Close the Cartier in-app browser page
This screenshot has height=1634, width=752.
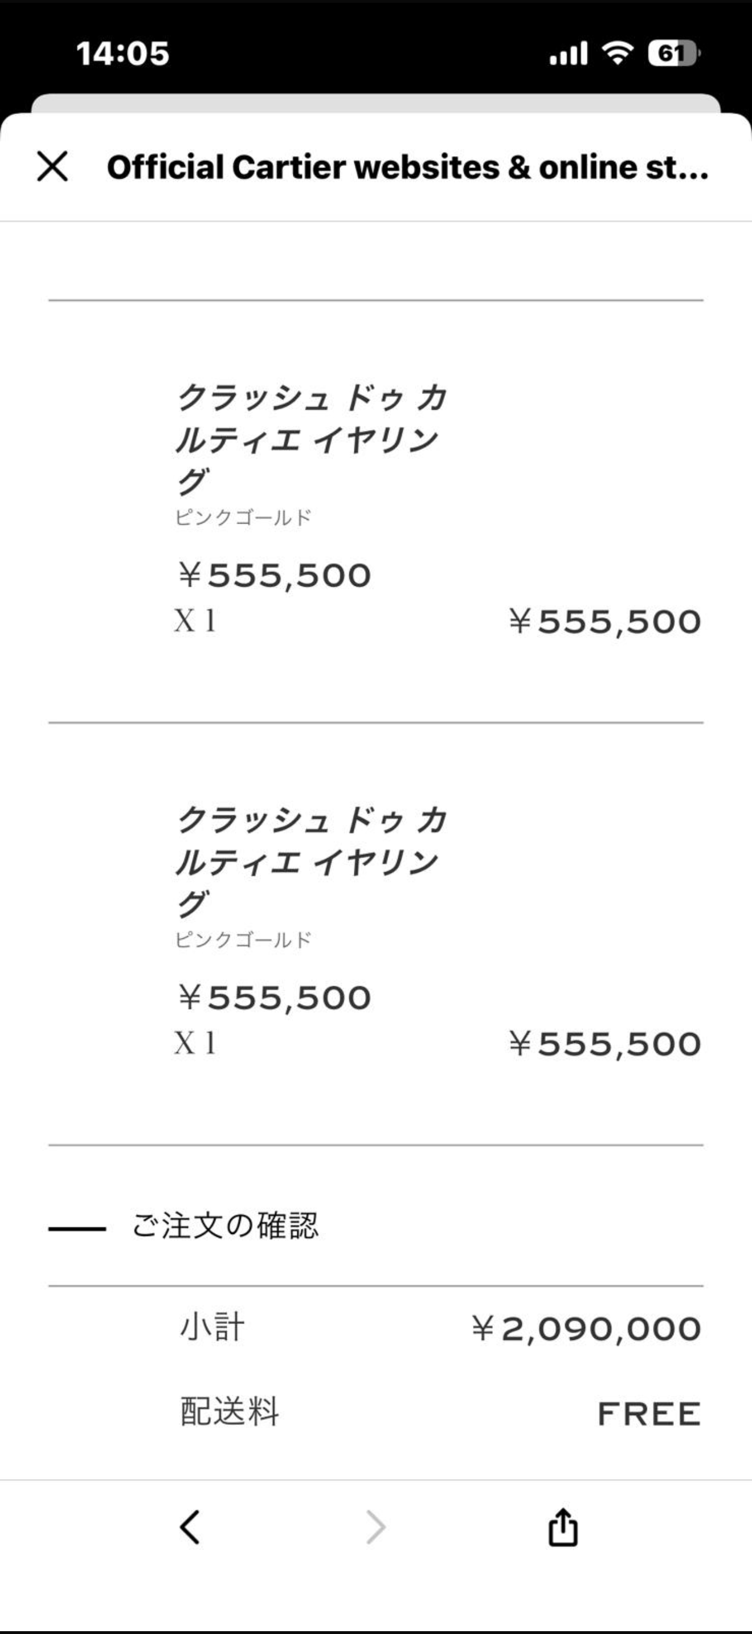[x=52, y=167]
